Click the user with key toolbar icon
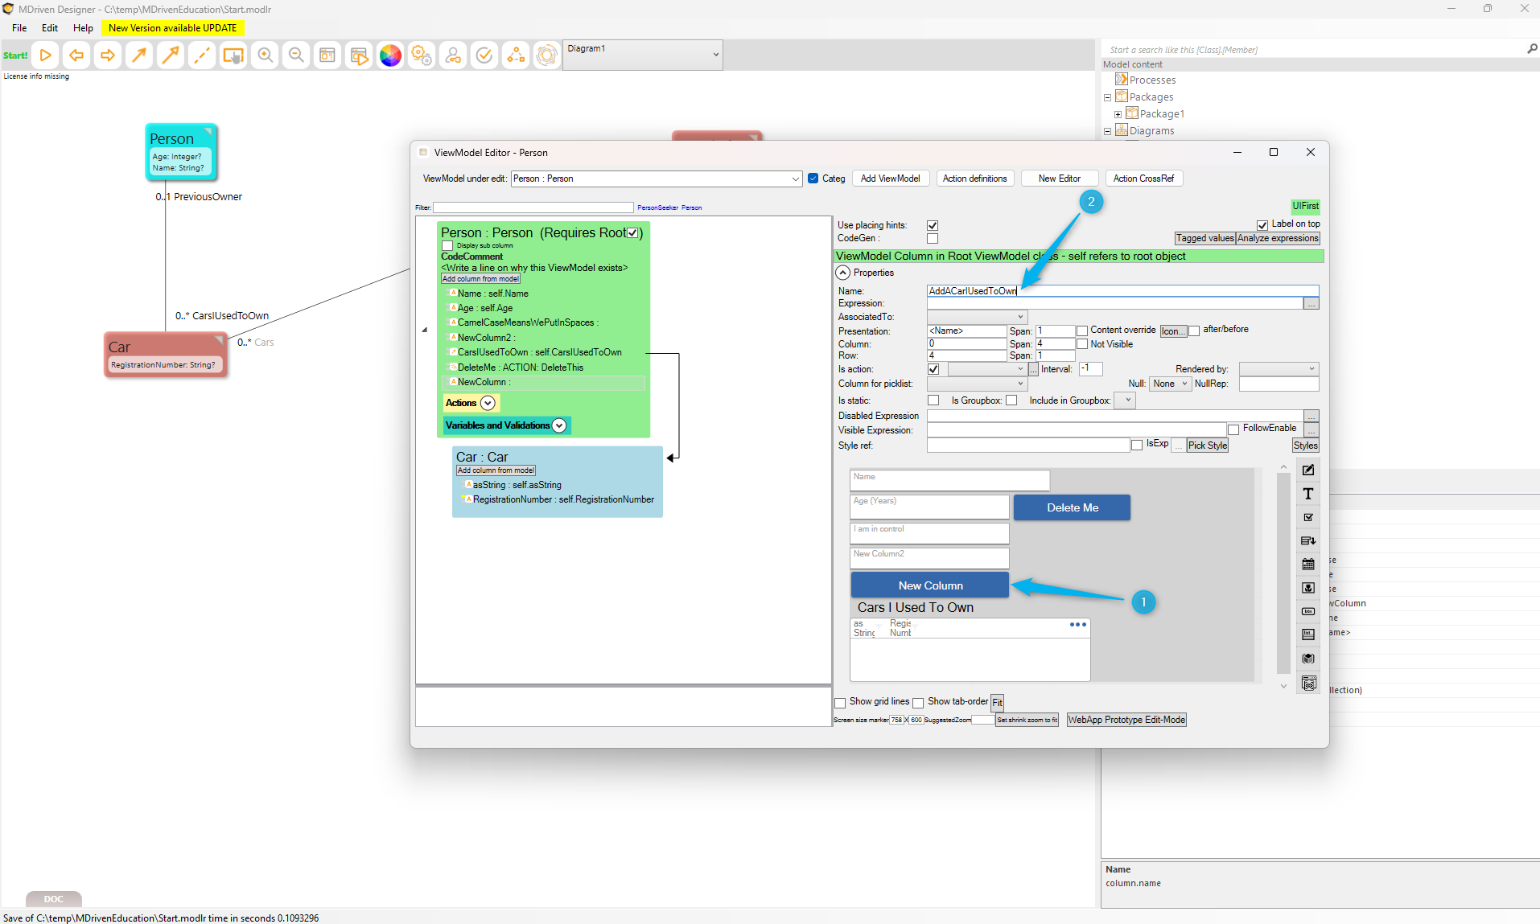 (x=453, y=55)
